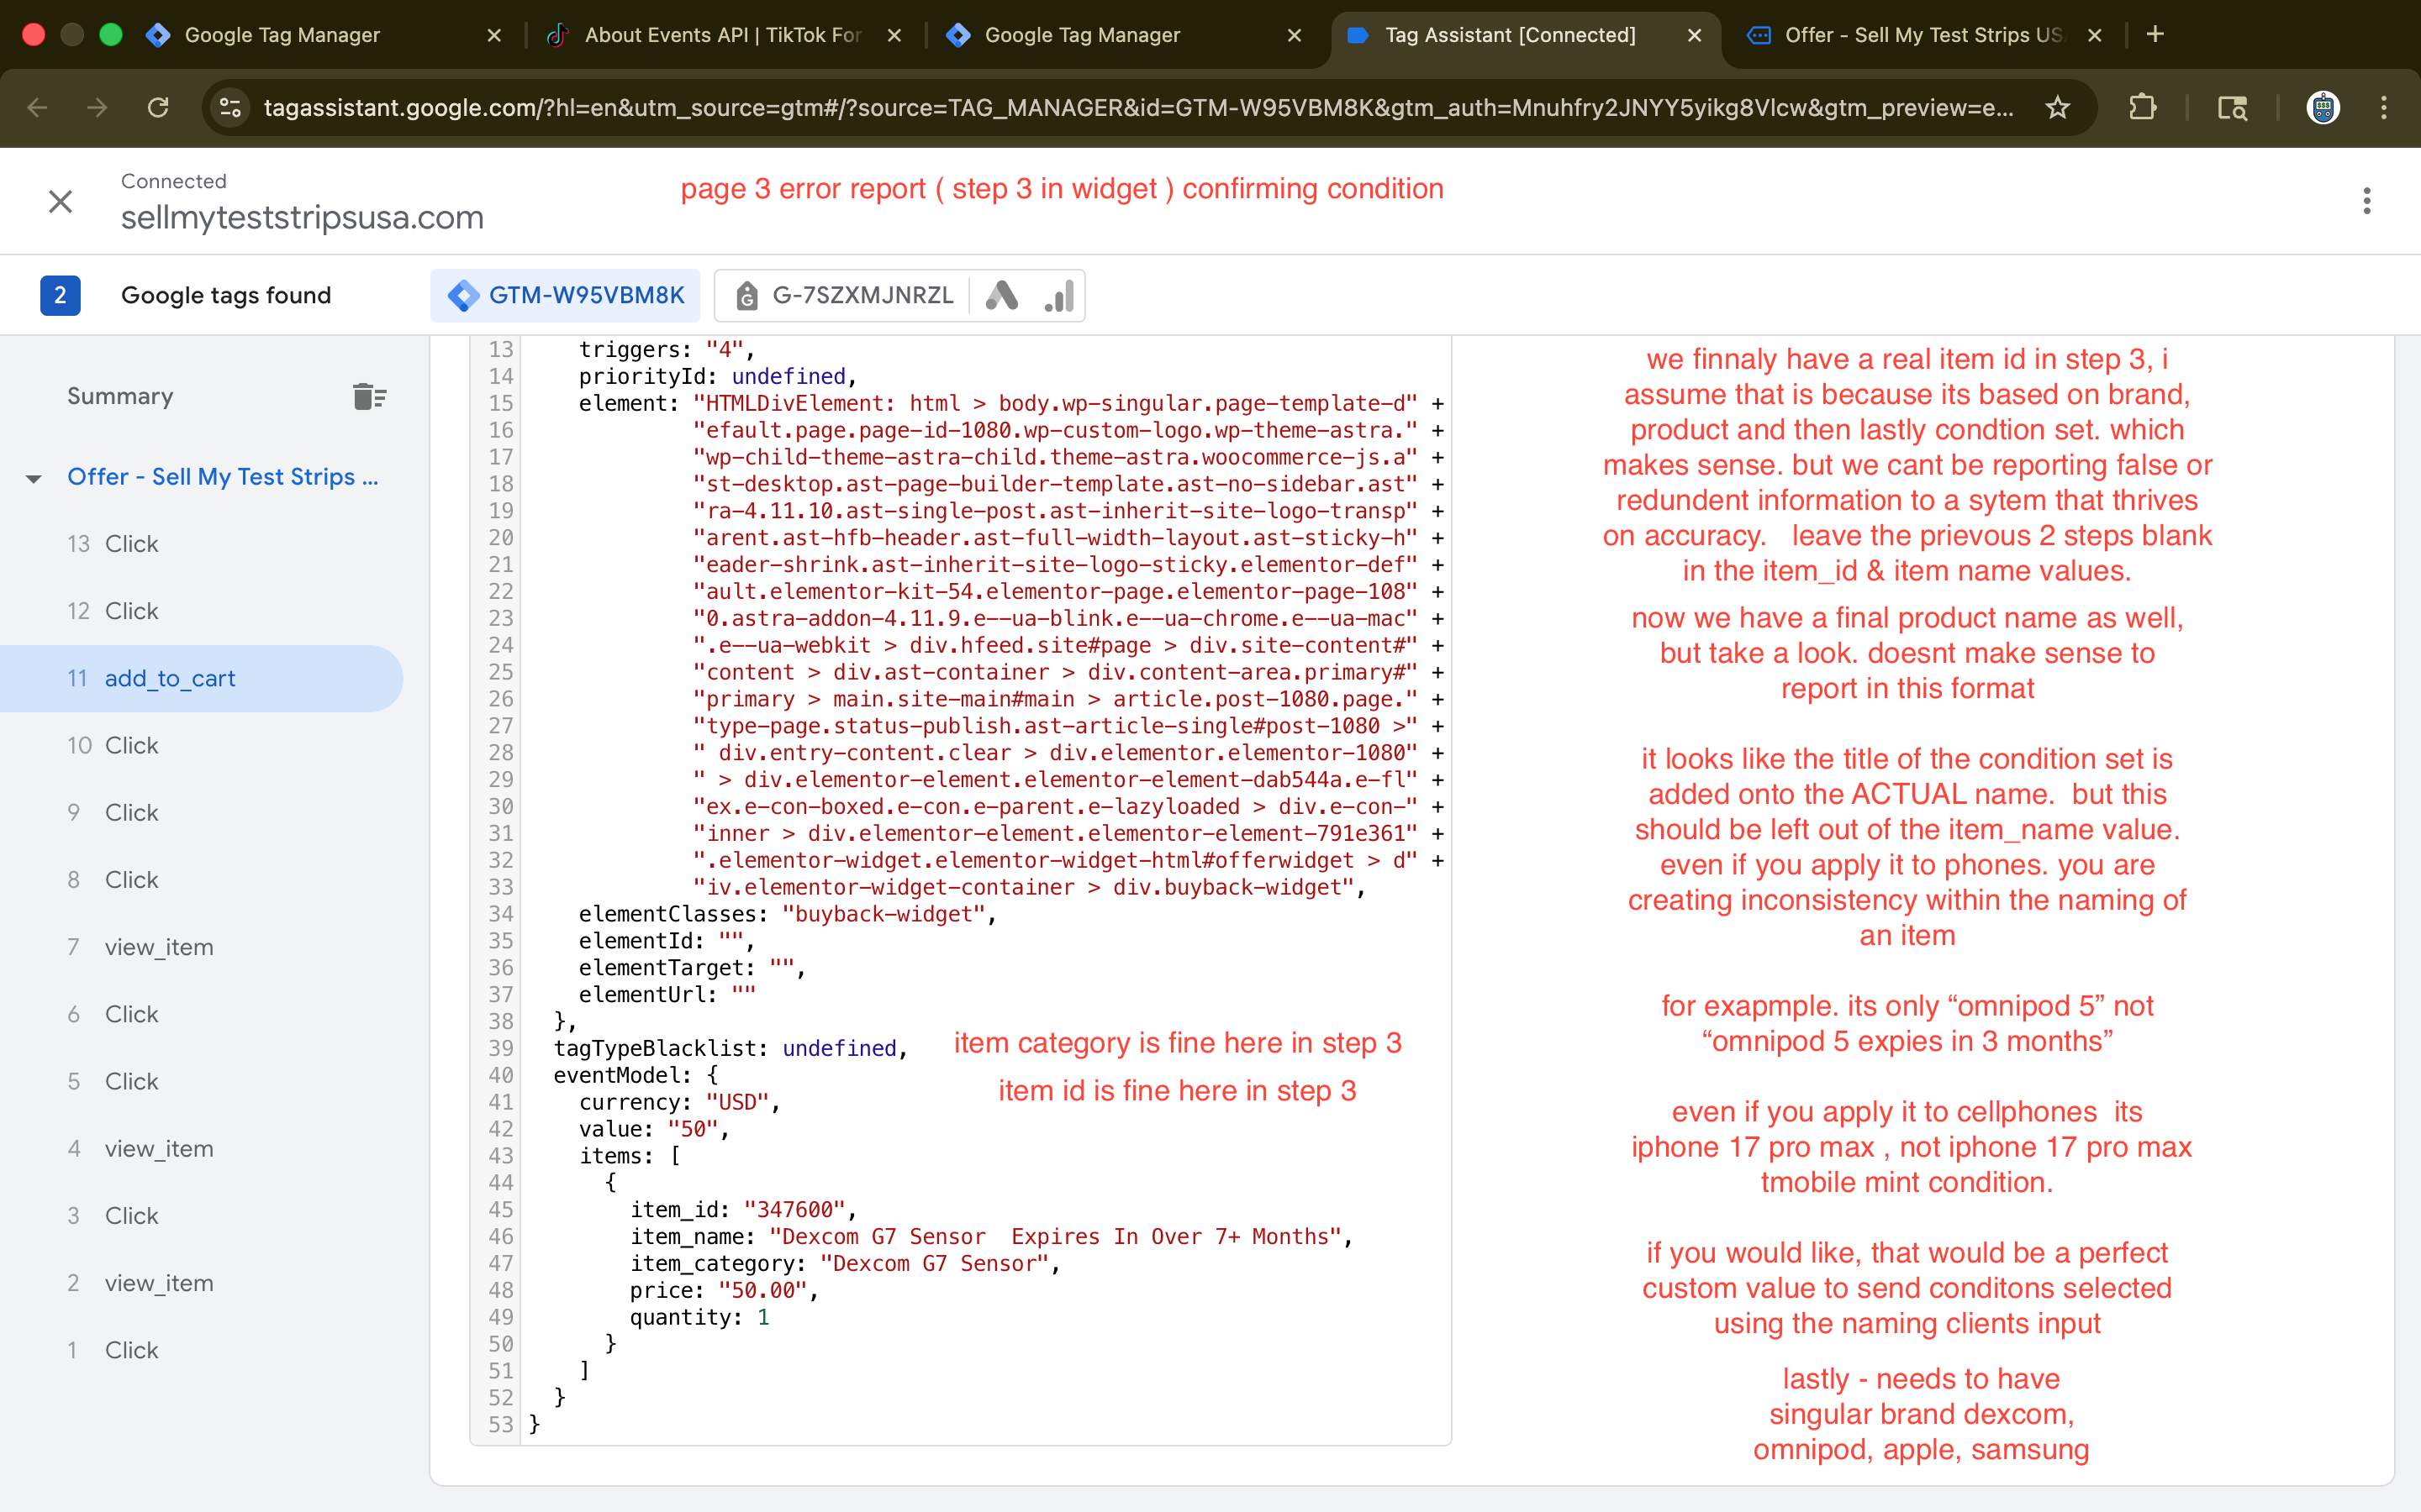Click the sellmyteststripsusa.com domain heading

(302, 217)
